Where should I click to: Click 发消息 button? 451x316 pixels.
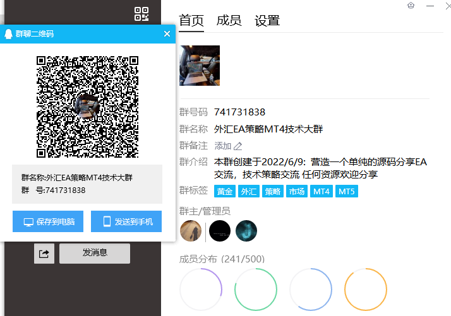pos(95,254)
